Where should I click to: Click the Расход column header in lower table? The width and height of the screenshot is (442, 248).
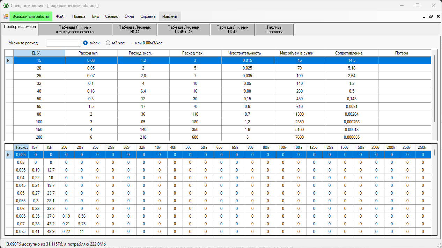21,147
